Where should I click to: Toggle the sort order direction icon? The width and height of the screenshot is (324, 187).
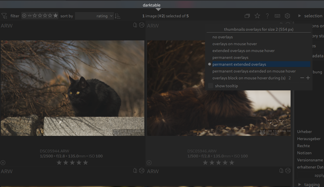pos(118,16)
